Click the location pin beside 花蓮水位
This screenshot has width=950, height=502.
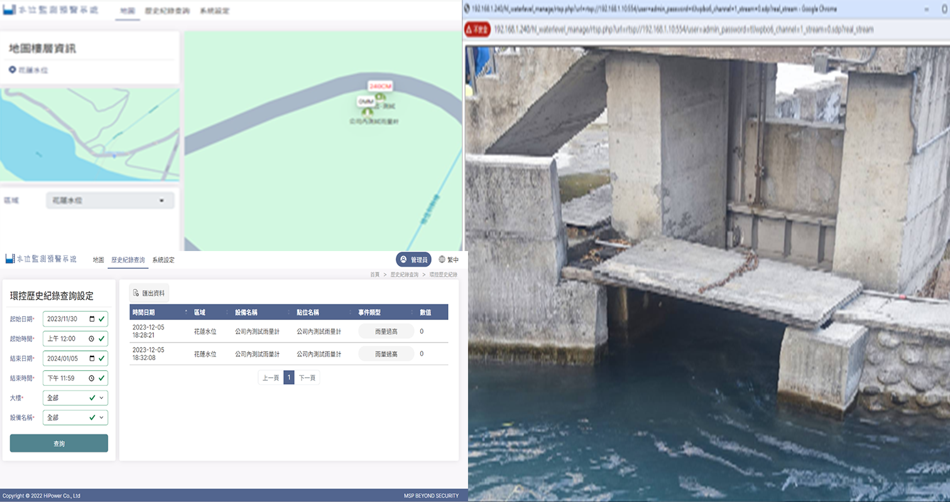pos(12,70)
